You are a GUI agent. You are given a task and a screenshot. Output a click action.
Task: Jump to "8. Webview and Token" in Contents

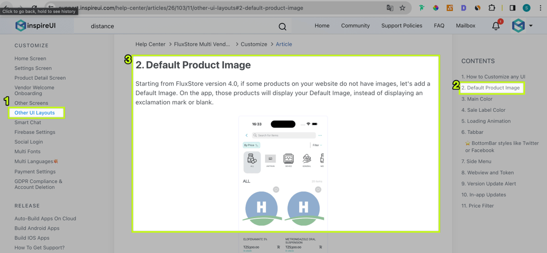[487, 173]
